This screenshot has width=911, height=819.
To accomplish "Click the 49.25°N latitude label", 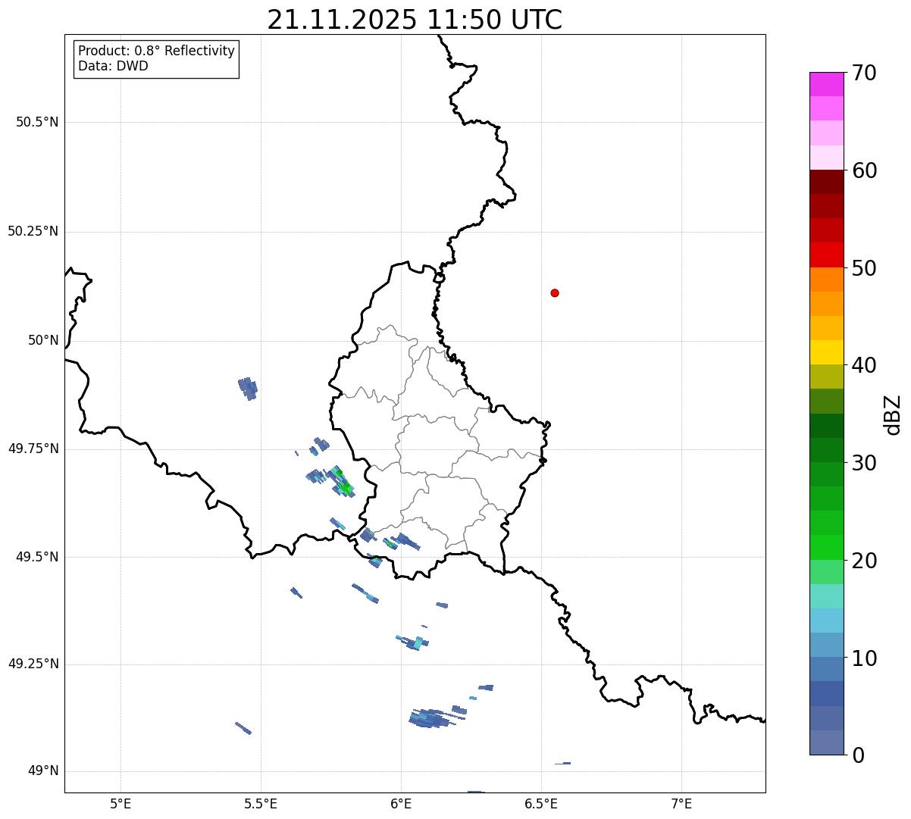I will [x=33, y=664].
